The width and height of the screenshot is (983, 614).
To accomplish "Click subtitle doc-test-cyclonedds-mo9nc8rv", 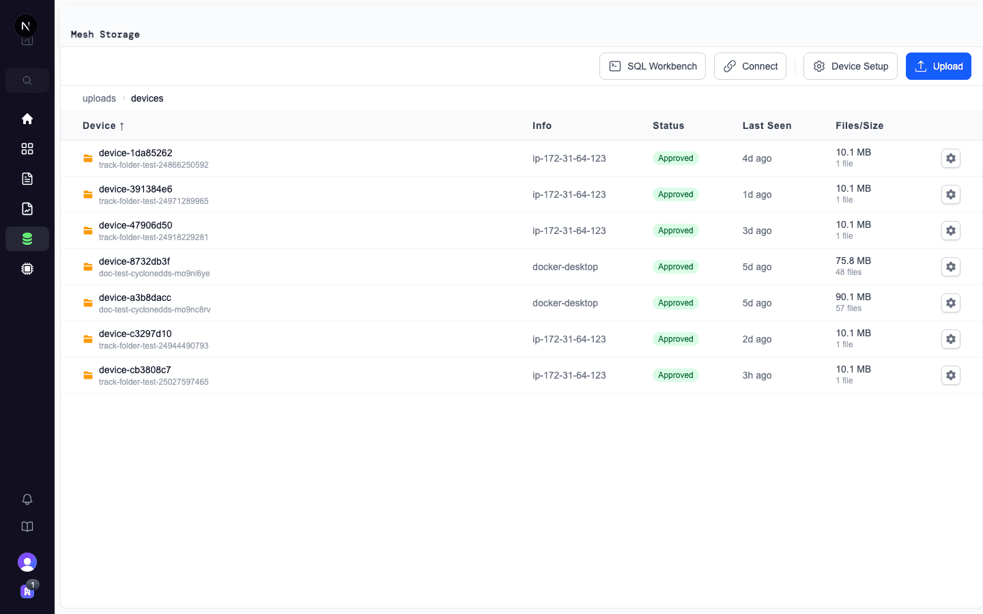I will pyautogui.click(x=155, y=310).
